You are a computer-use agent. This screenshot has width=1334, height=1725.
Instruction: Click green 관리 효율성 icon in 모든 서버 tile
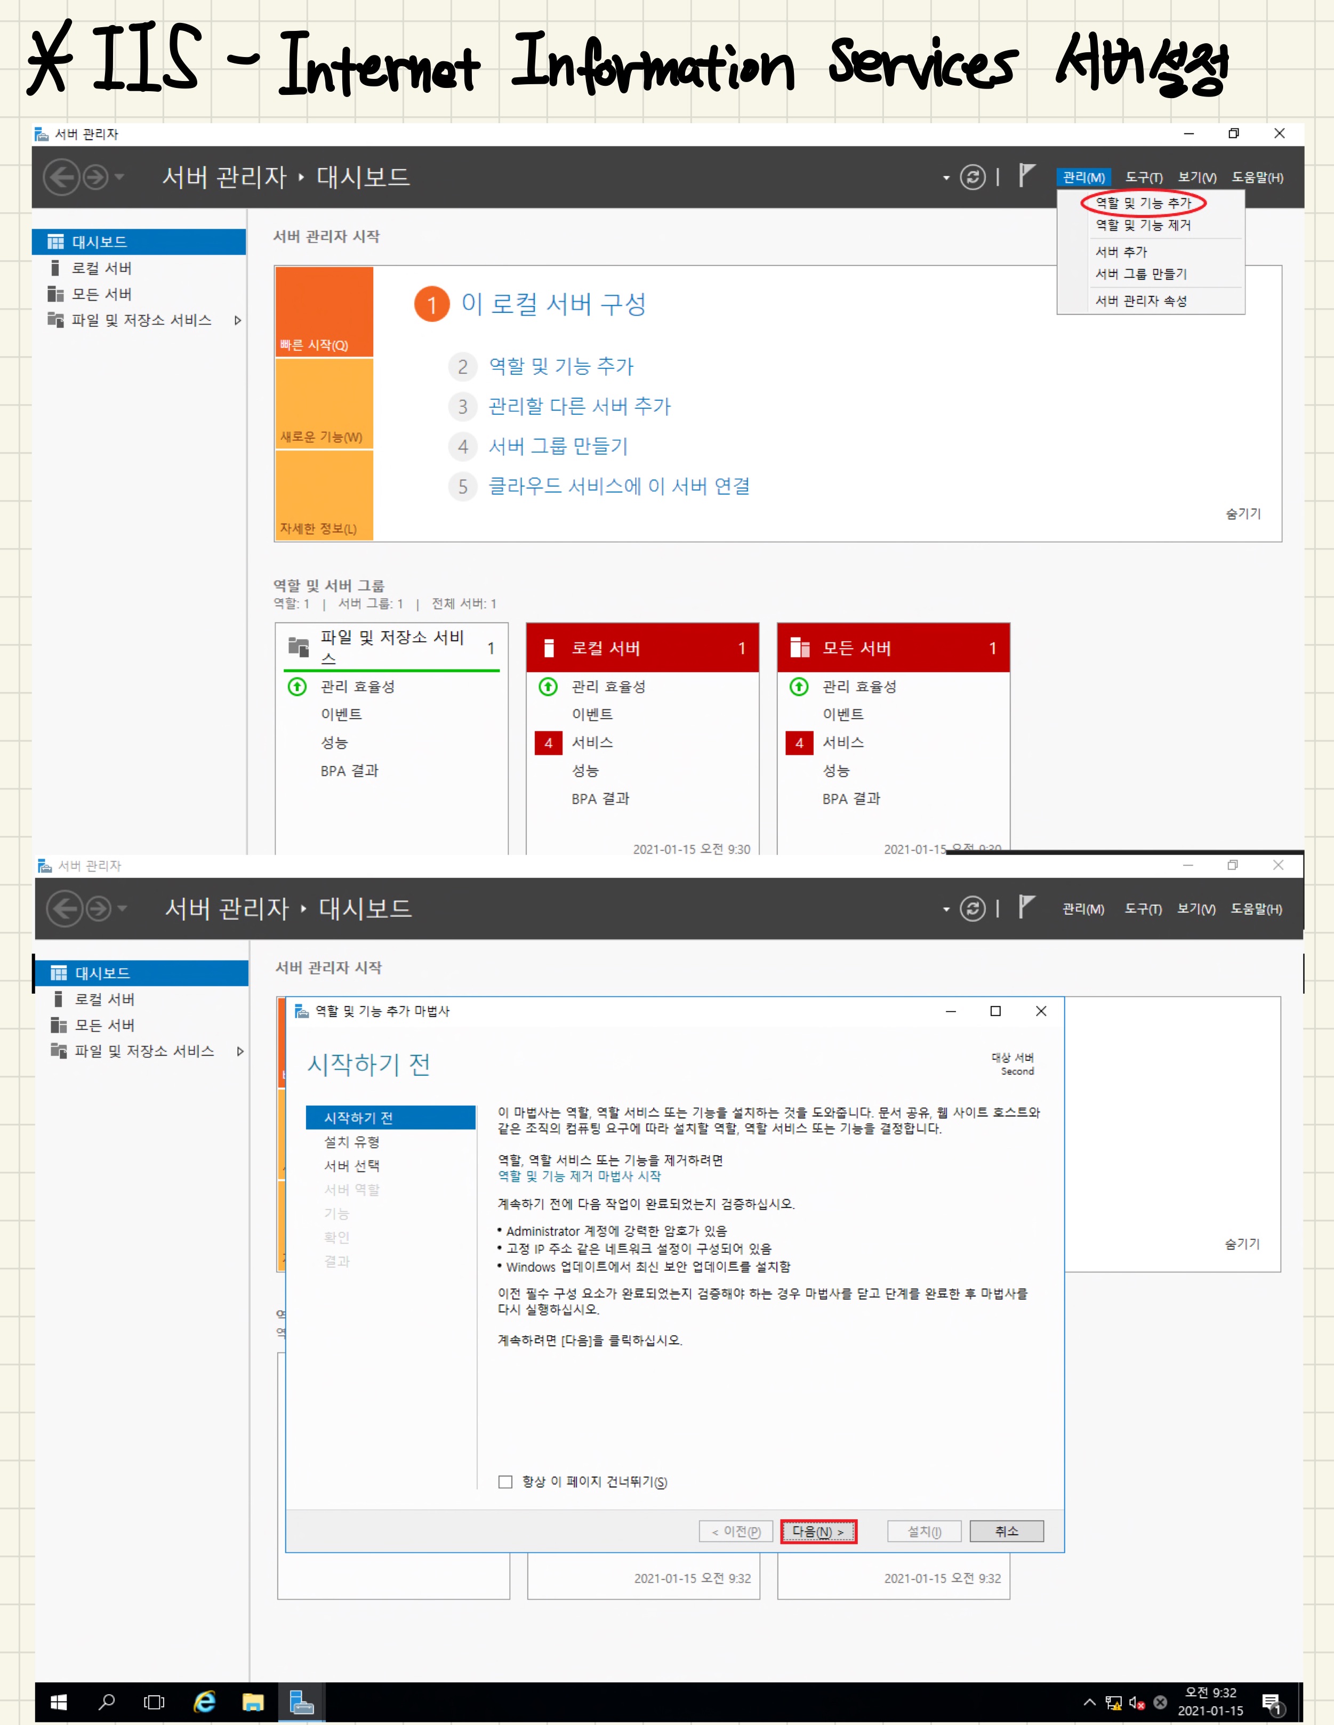coord(799,687)
